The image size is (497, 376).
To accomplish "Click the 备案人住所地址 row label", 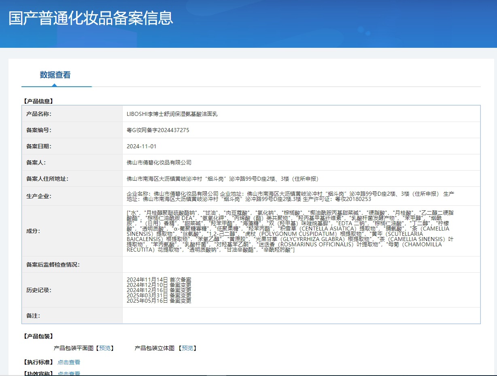I will coord(47,179).
